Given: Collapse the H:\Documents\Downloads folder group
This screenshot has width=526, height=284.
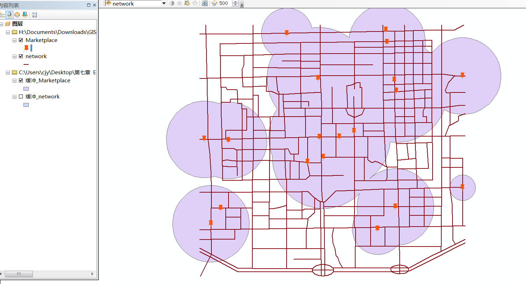Looking at the screenshot, I should point(8,32).
